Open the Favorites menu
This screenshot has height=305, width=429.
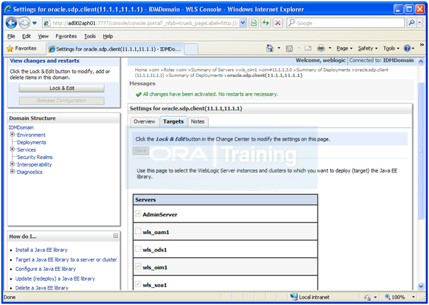[x=66, y=36]
